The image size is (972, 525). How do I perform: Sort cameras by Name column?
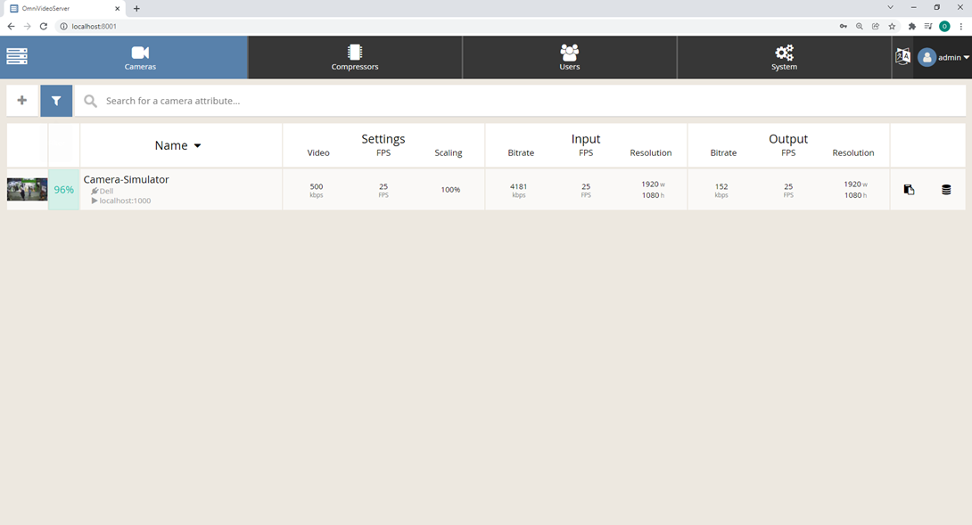tap(178, 145)
